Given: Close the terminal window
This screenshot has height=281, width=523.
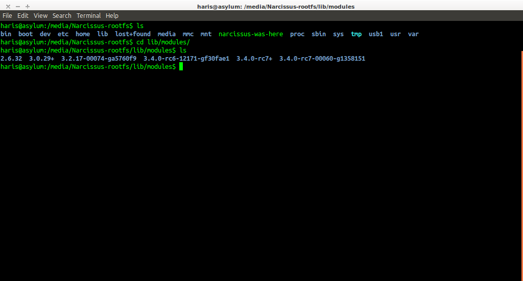Looking at the screenshot, I should point(8,6).
